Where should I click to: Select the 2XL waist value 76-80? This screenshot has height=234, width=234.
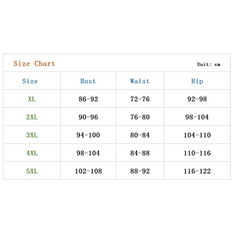tap(140, 117)
